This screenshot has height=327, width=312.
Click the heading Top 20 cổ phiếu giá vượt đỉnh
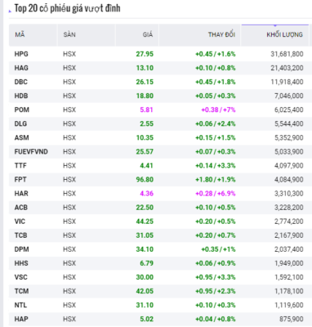click(x=67, y=8)
